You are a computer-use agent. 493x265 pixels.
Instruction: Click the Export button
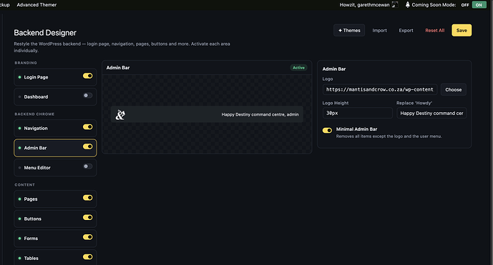tap(406, 31)
